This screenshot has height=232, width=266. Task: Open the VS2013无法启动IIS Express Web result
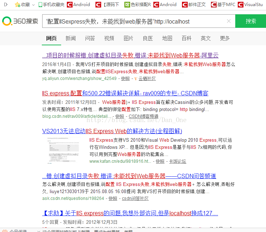click(x=112, y=131)
